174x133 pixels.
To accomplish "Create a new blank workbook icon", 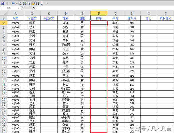I will 29,3.
